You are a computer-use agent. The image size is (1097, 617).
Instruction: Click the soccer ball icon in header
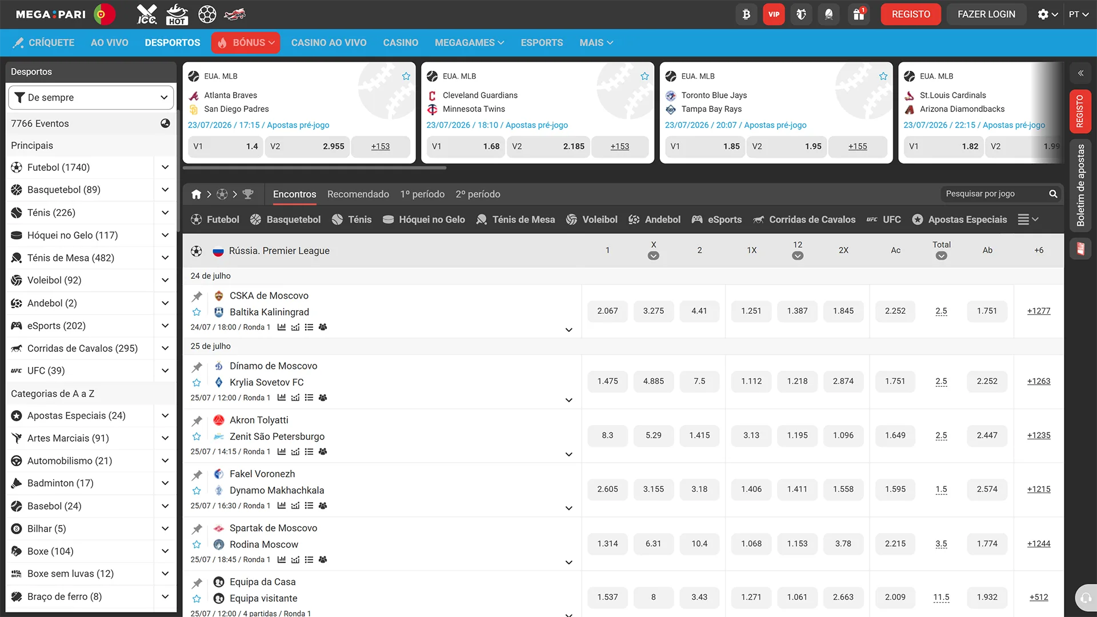point(207,14)
